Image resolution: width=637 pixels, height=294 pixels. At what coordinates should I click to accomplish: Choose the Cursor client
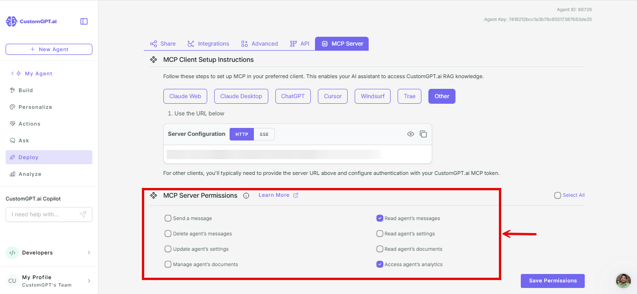pyautogui.click(x=333, y=96)
